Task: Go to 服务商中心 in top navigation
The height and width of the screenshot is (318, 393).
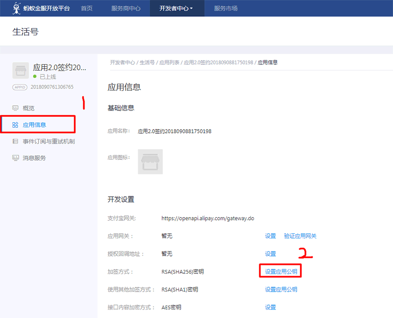Action: pos(126,8)
